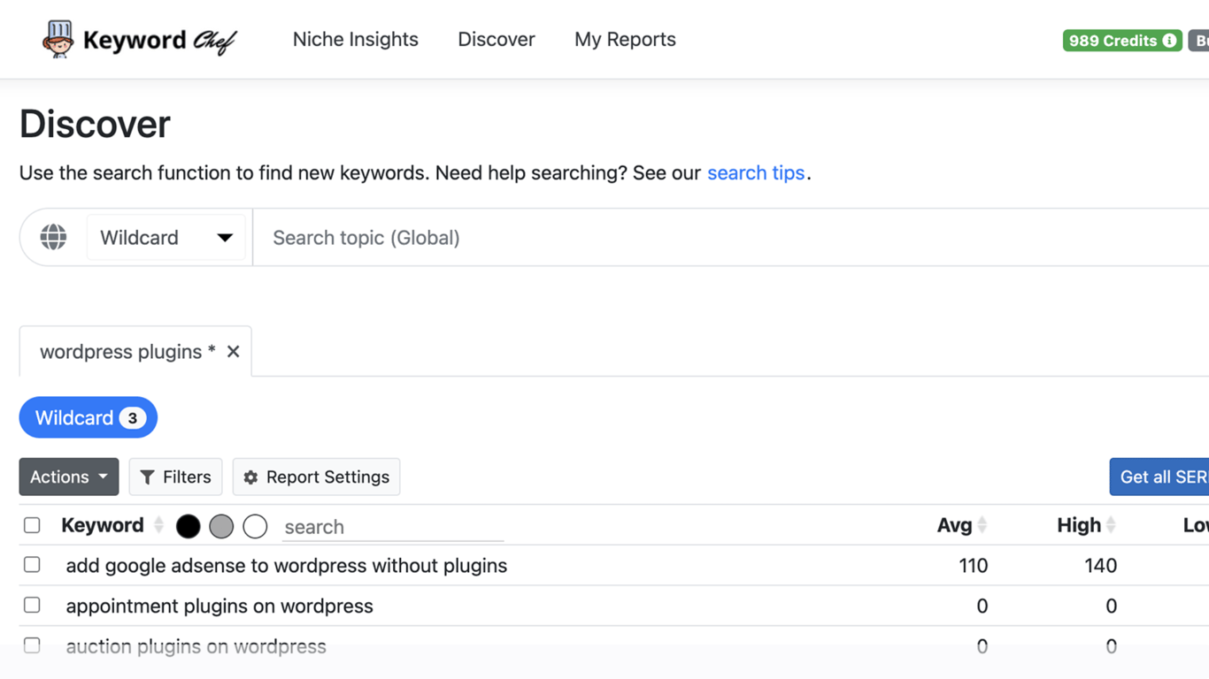Screen dimensions: 1209x679
Task: Sort by the Avg column arrows
Action: 982,525
